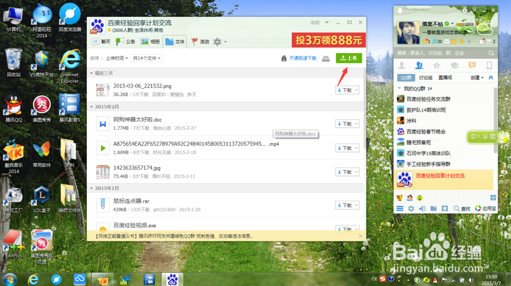The height and width of the screenshot is (286, 511).
Task: Click the QQ search magnifier icon
Action: pos(491,53)
